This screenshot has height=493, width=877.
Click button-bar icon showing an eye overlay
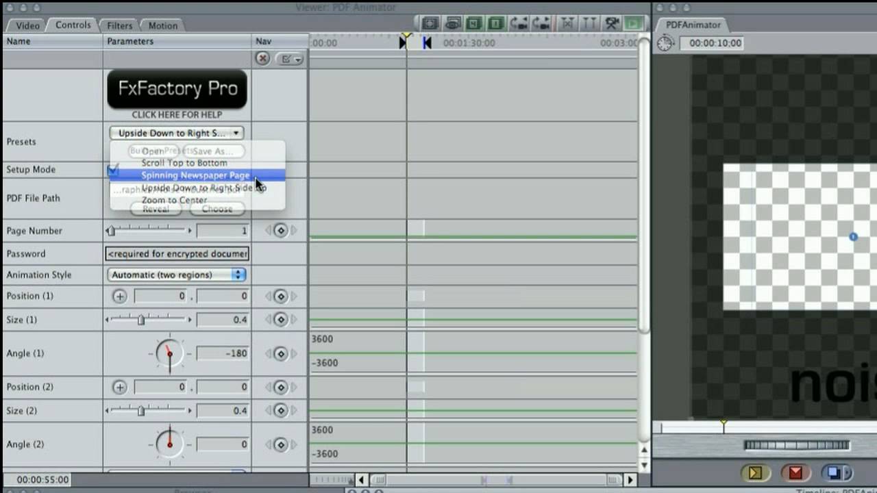(452, 23)
